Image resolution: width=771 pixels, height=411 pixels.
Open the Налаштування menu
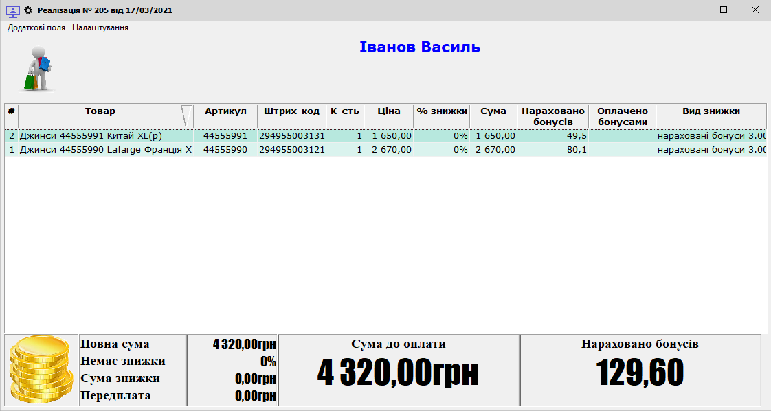(x=100, y=27)
